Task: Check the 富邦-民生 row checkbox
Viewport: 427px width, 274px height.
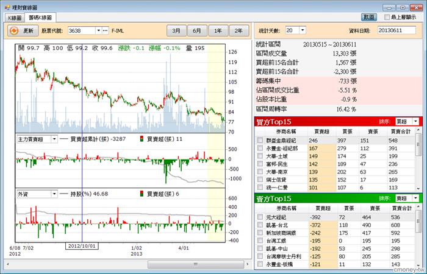Action: click(x=260, y=164)
